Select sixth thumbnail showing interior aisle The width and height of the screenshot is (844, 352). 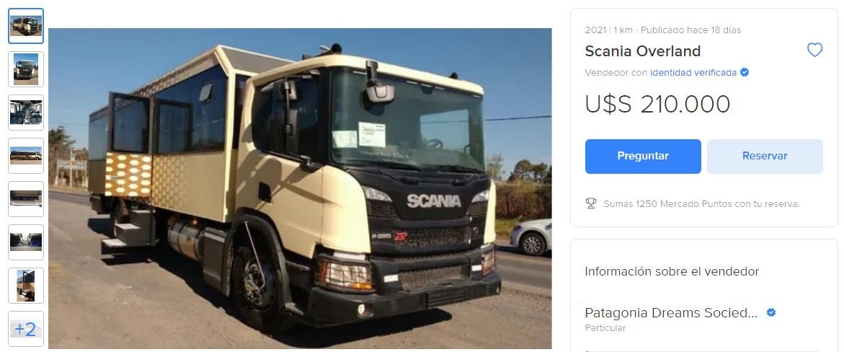pyautogui.click(x=26, y=242)
